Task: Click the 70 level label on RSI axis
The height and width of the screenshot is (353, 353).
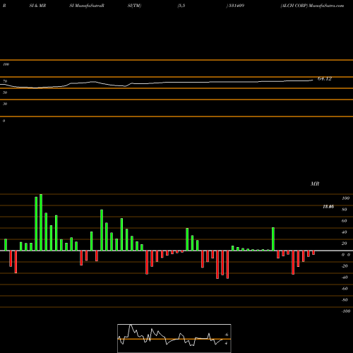Action: [5, 81]
